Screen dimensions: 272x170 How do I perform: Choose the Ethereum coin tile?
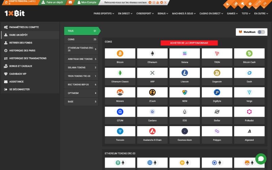point(152,57)
